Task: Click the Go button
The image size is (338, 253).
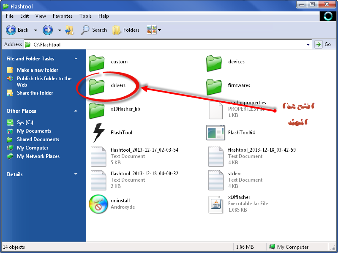Action: (323, 44)
